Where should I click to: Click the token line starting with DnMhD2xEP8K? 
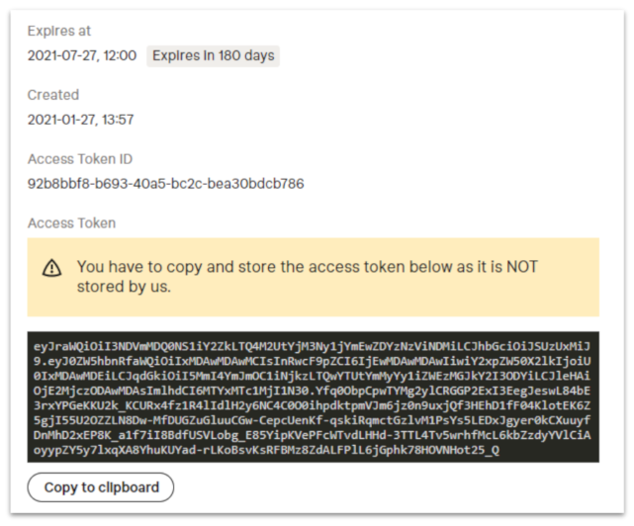coord(313,435)
